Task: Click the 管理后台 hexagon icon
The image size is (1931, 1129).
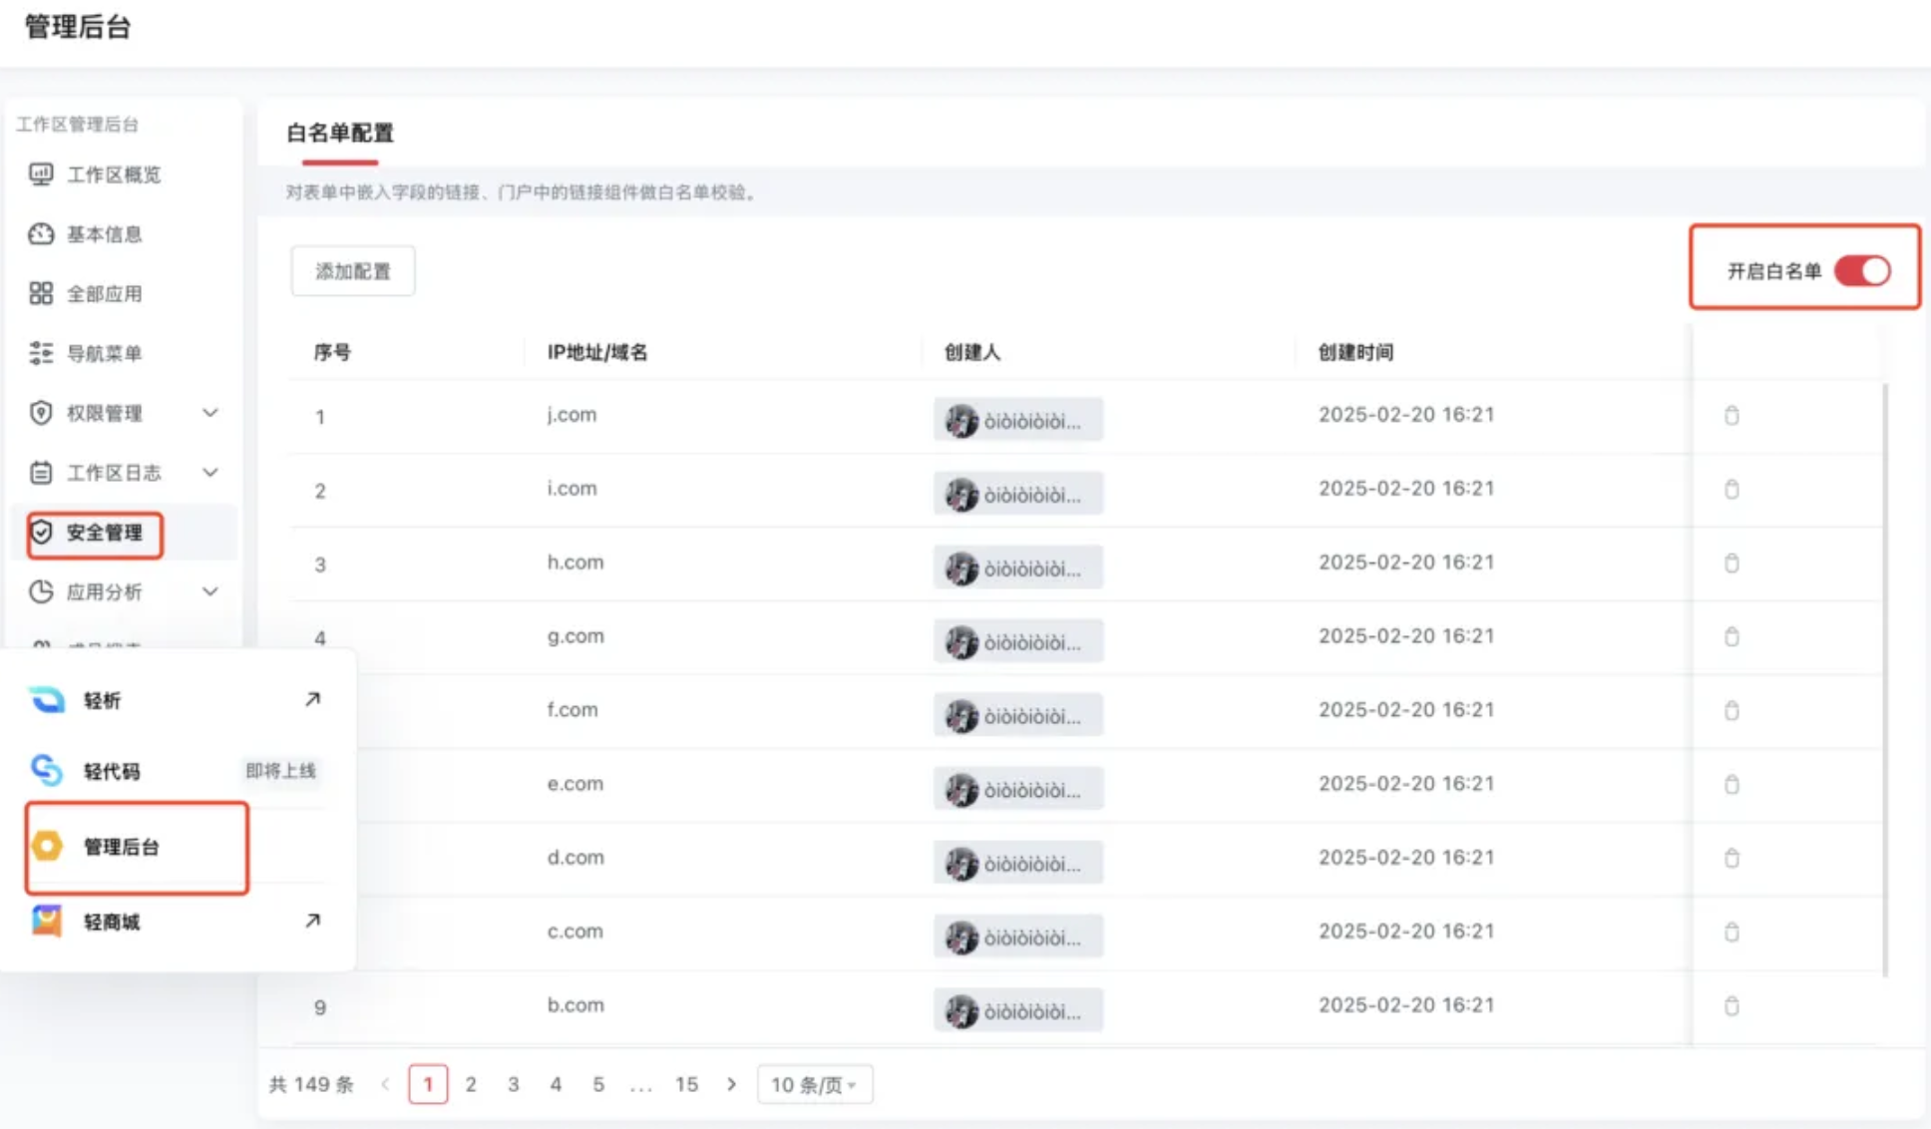Action: tap(47, 846)
